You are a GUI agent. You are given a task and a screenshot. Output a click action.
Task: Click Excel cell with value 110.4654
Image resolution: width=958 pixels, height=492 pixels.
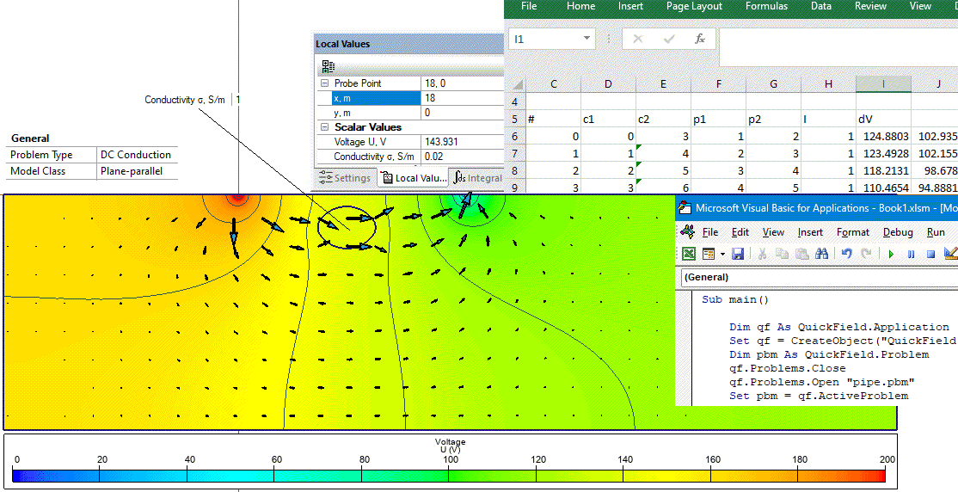[883, 187]
